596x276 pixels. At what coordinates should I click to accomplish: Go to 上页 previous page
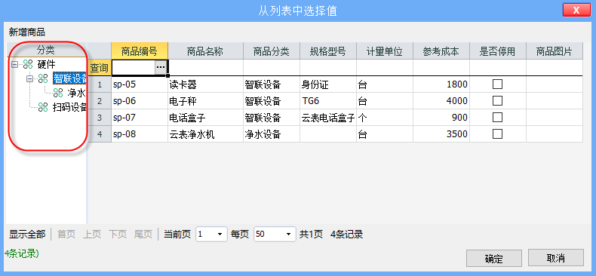91,235
